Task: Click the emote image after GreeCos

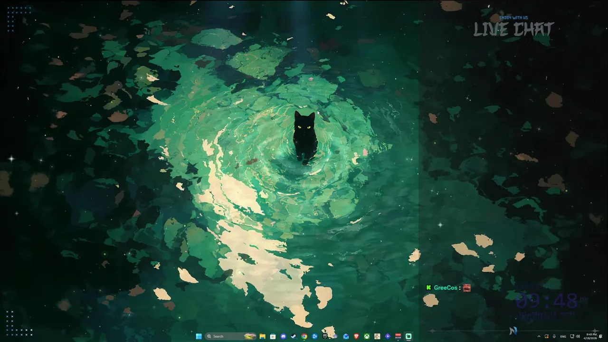Action: pyautogui.click(x=467, y=288)
